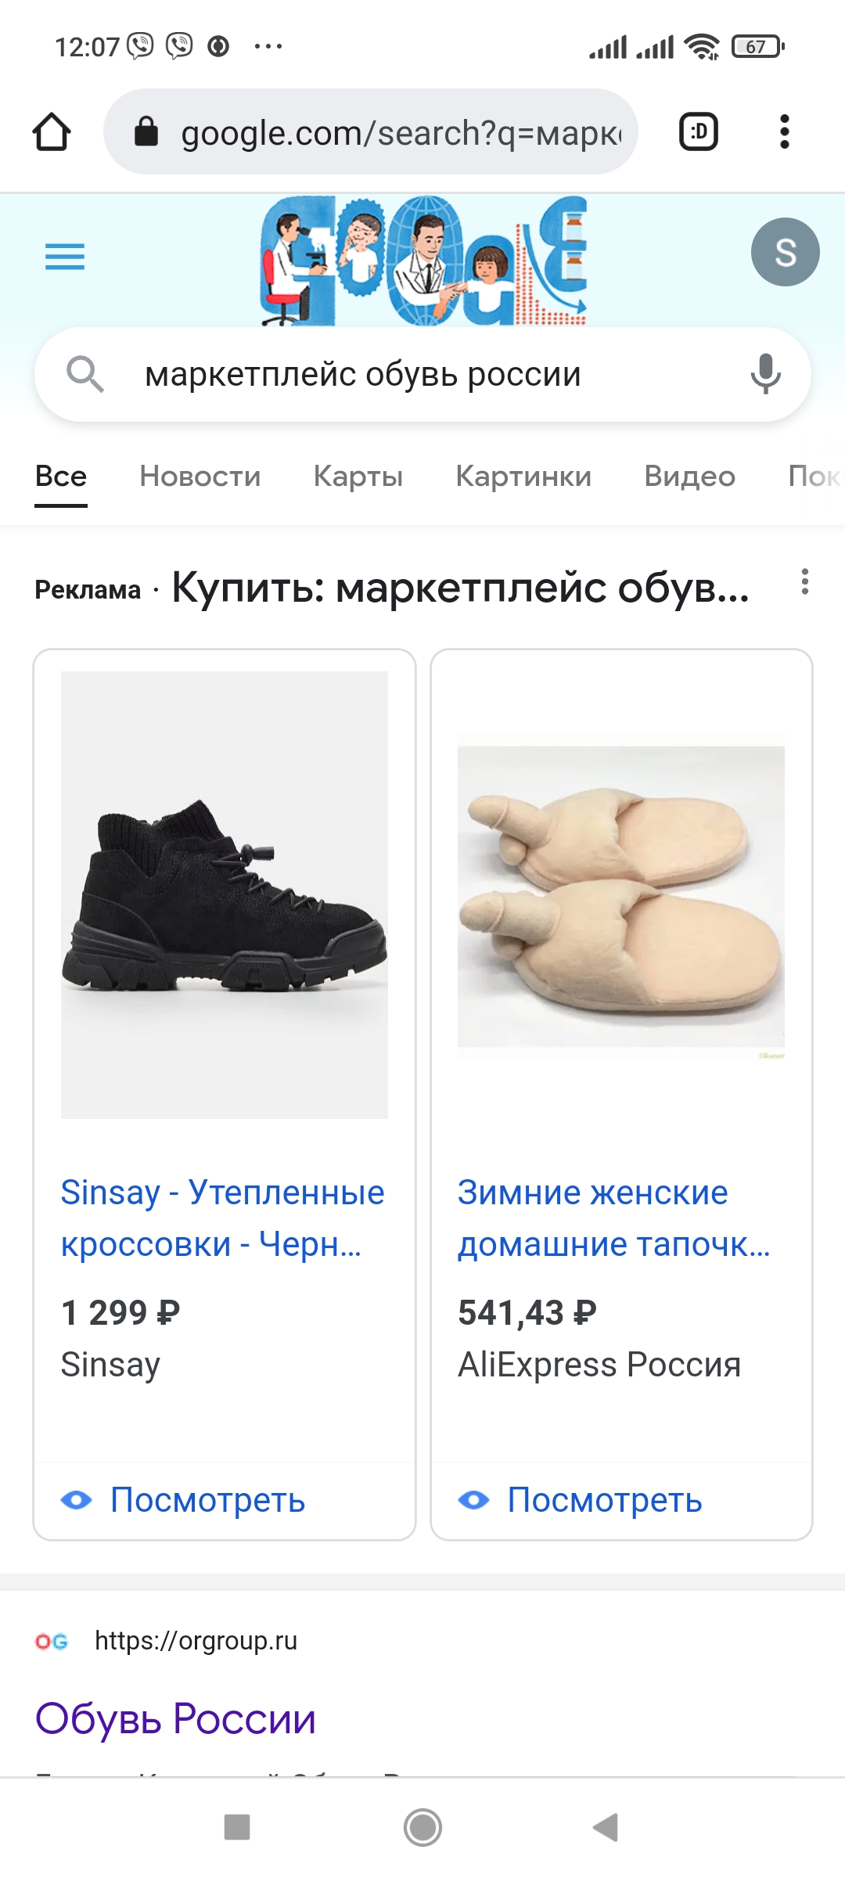
Task: Open ad options three-dot menu
Action: 804,582
